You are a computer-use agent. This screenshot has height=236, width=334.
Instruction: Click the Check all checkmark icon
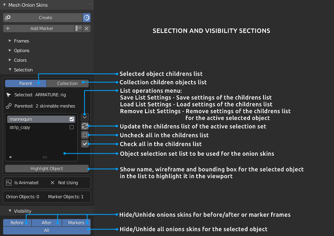coord(85,144)
